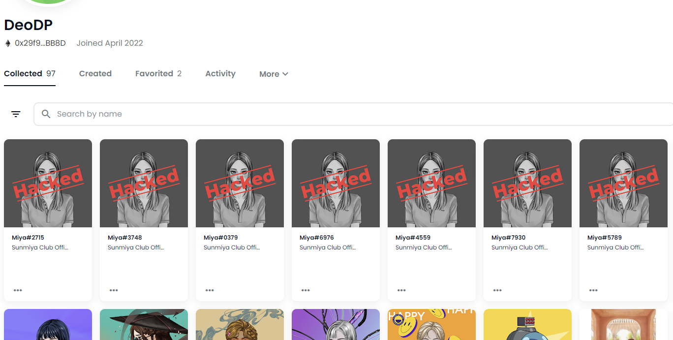673x340 pixels.
Task: Open the yellow-background robot NFT
Action: point(527,324)
